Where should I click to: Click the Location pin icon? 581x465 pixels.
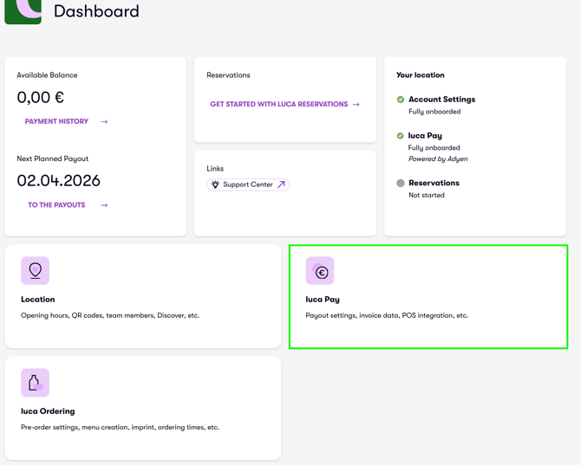click(x=35, y=271)
